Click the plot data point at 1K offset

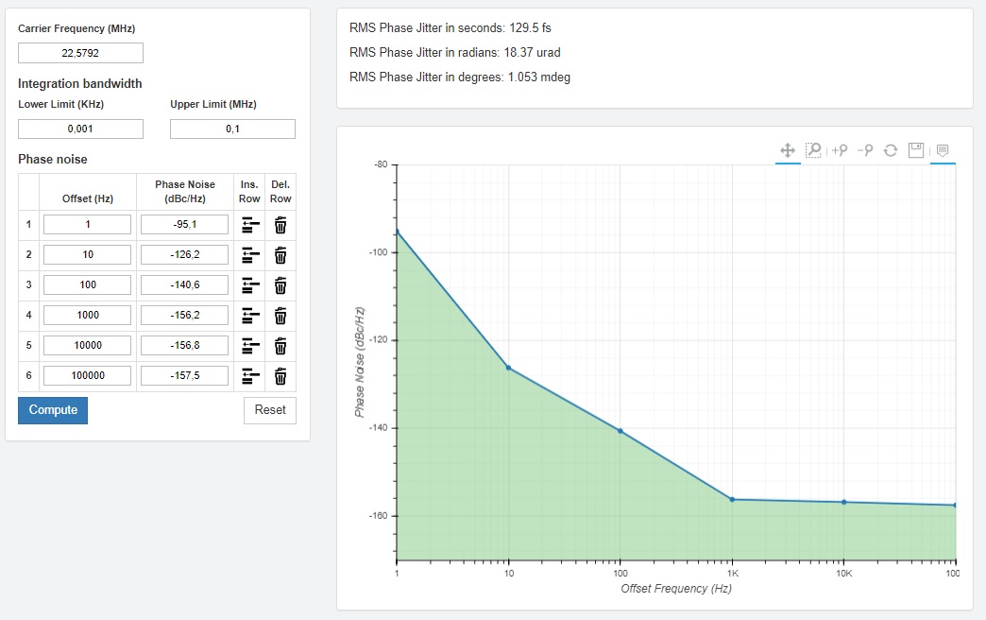[732, 500]
